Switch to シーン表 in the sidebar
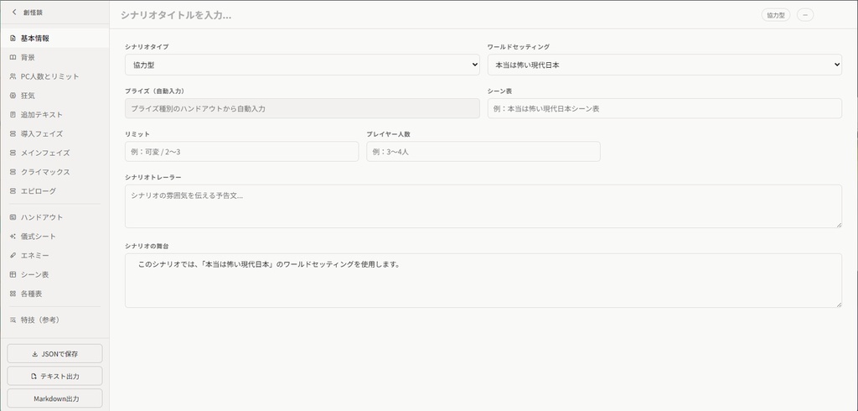Image resolution: width=858 pixels, height=411 pixels. point(54,274)
